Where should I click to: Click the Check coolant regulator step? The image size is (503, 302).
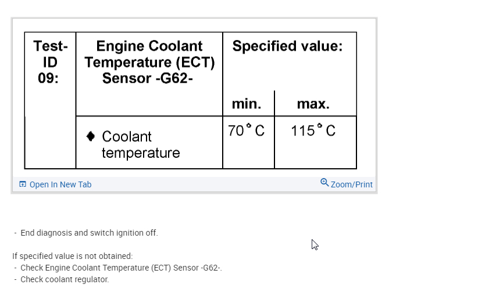65,279
